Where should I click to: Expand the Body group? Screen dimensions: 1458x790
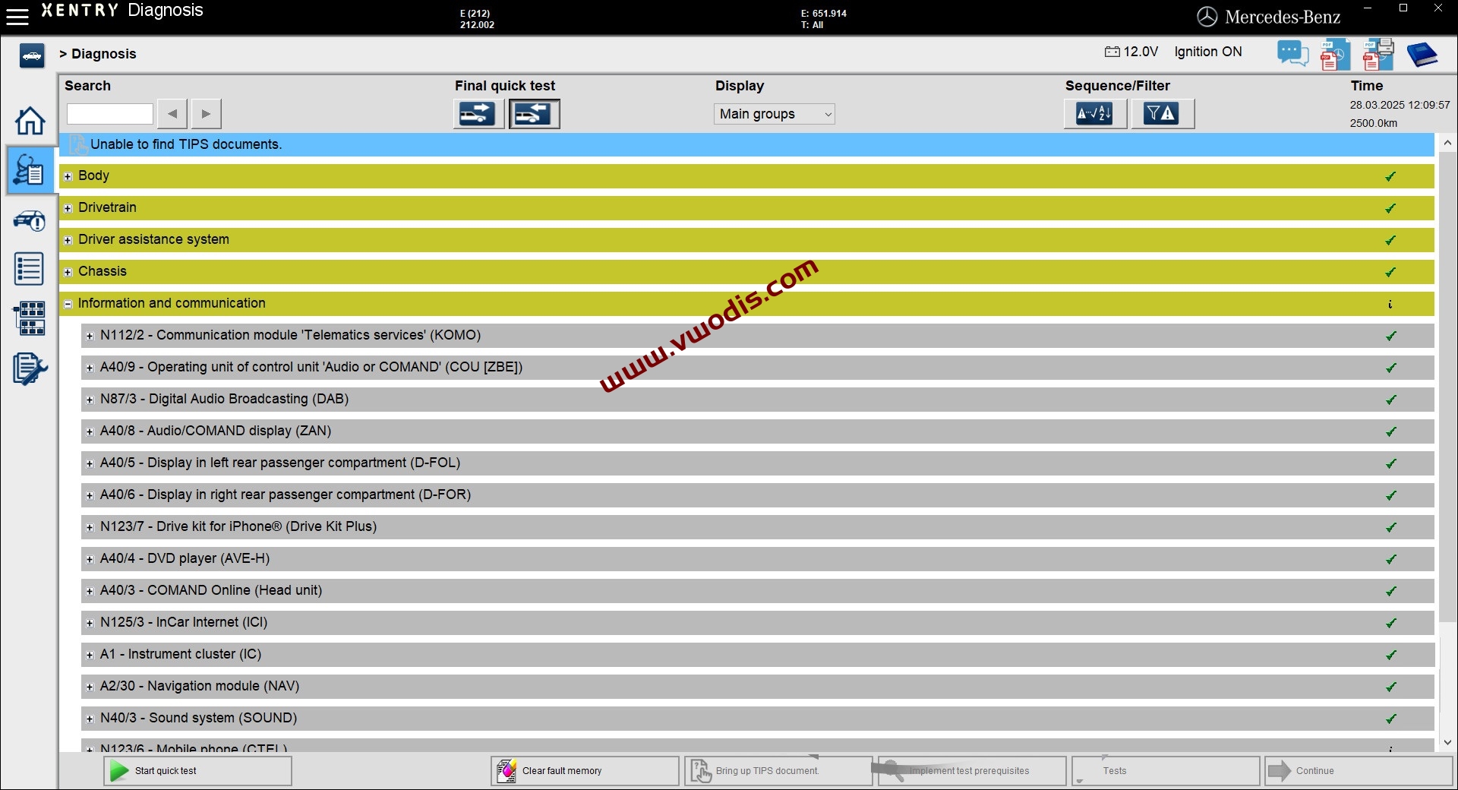[68, 176]
